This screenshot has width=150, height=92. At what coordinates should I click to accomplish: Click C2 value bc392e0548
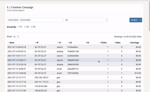pos(73,56)
